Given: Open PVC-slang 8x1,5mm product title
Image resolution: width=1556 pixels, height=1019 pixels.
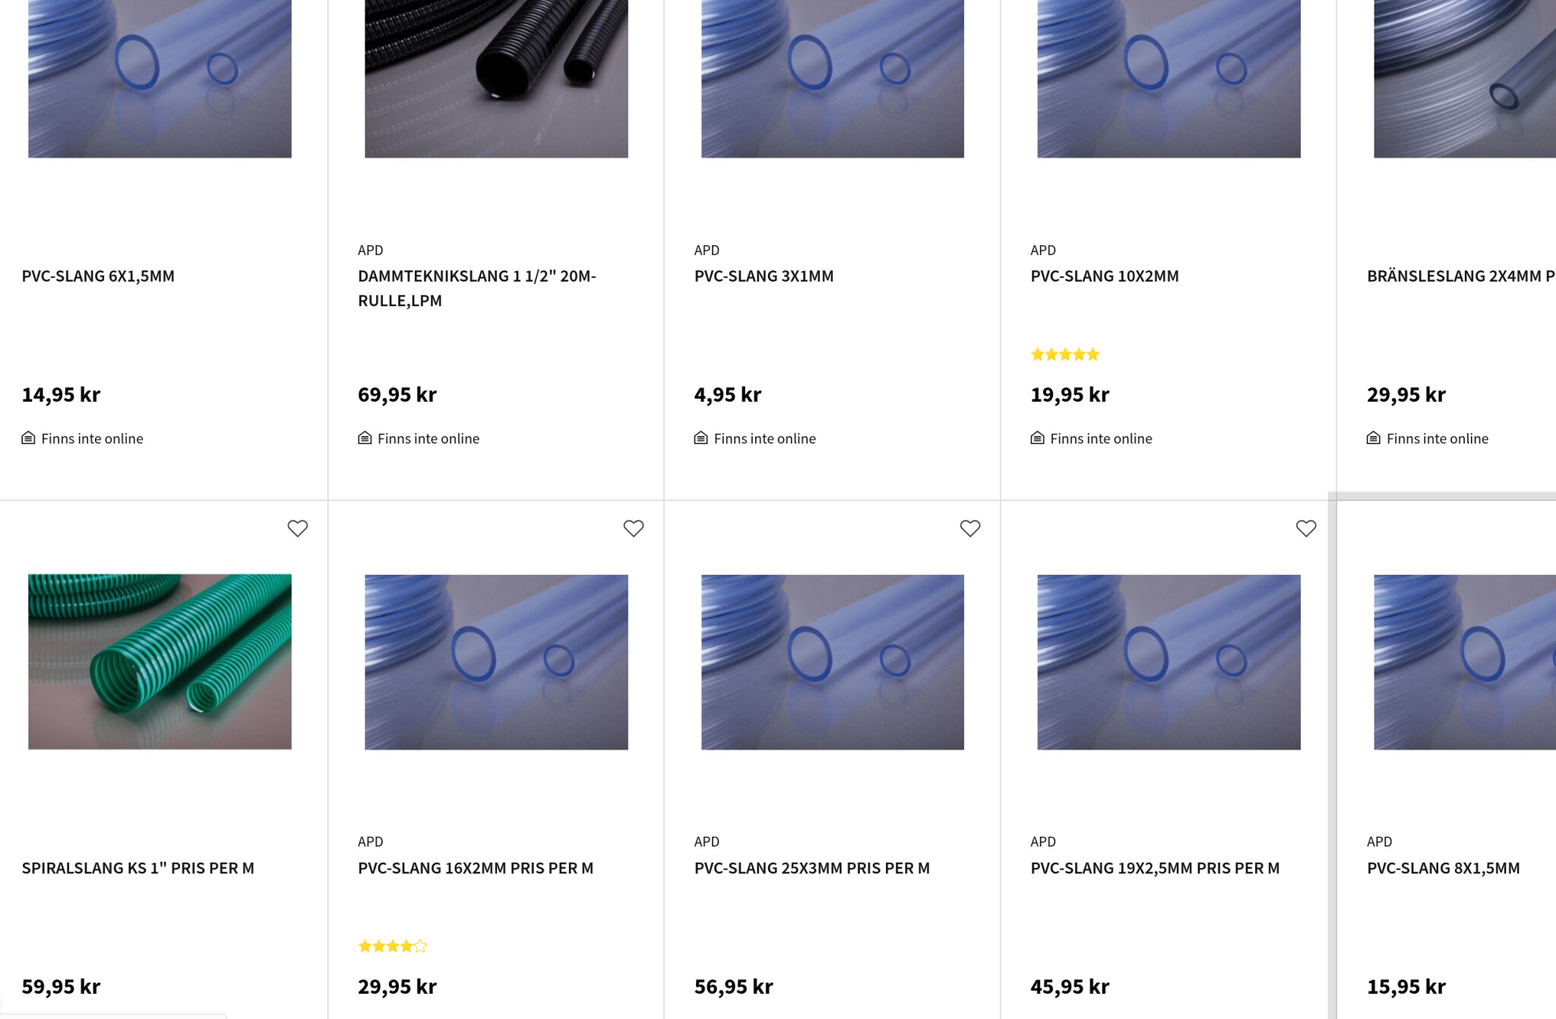Looking at the screenshot, I should pos(1443,868).
